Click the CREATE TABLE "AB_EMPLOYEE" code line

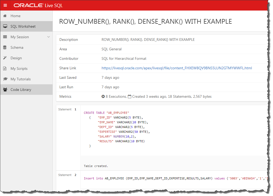(106, 113)
